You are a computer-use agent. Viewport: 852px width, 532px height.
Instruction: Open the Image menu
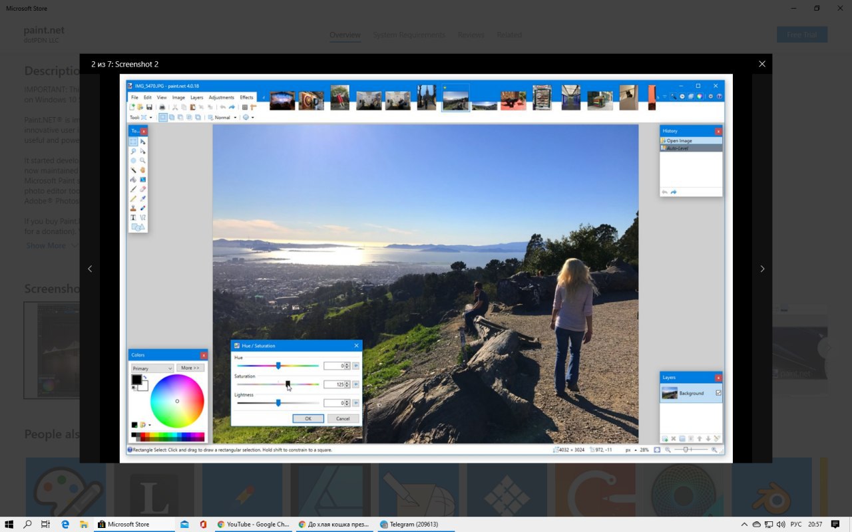[x=178, y=97]
